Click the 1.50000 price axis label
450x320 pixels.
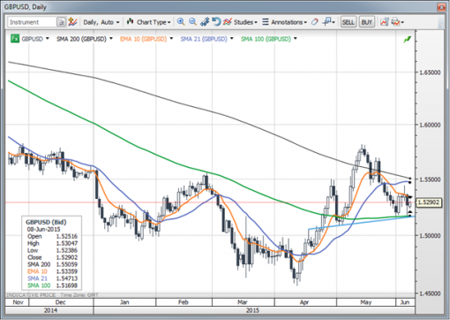click(430, 235)
